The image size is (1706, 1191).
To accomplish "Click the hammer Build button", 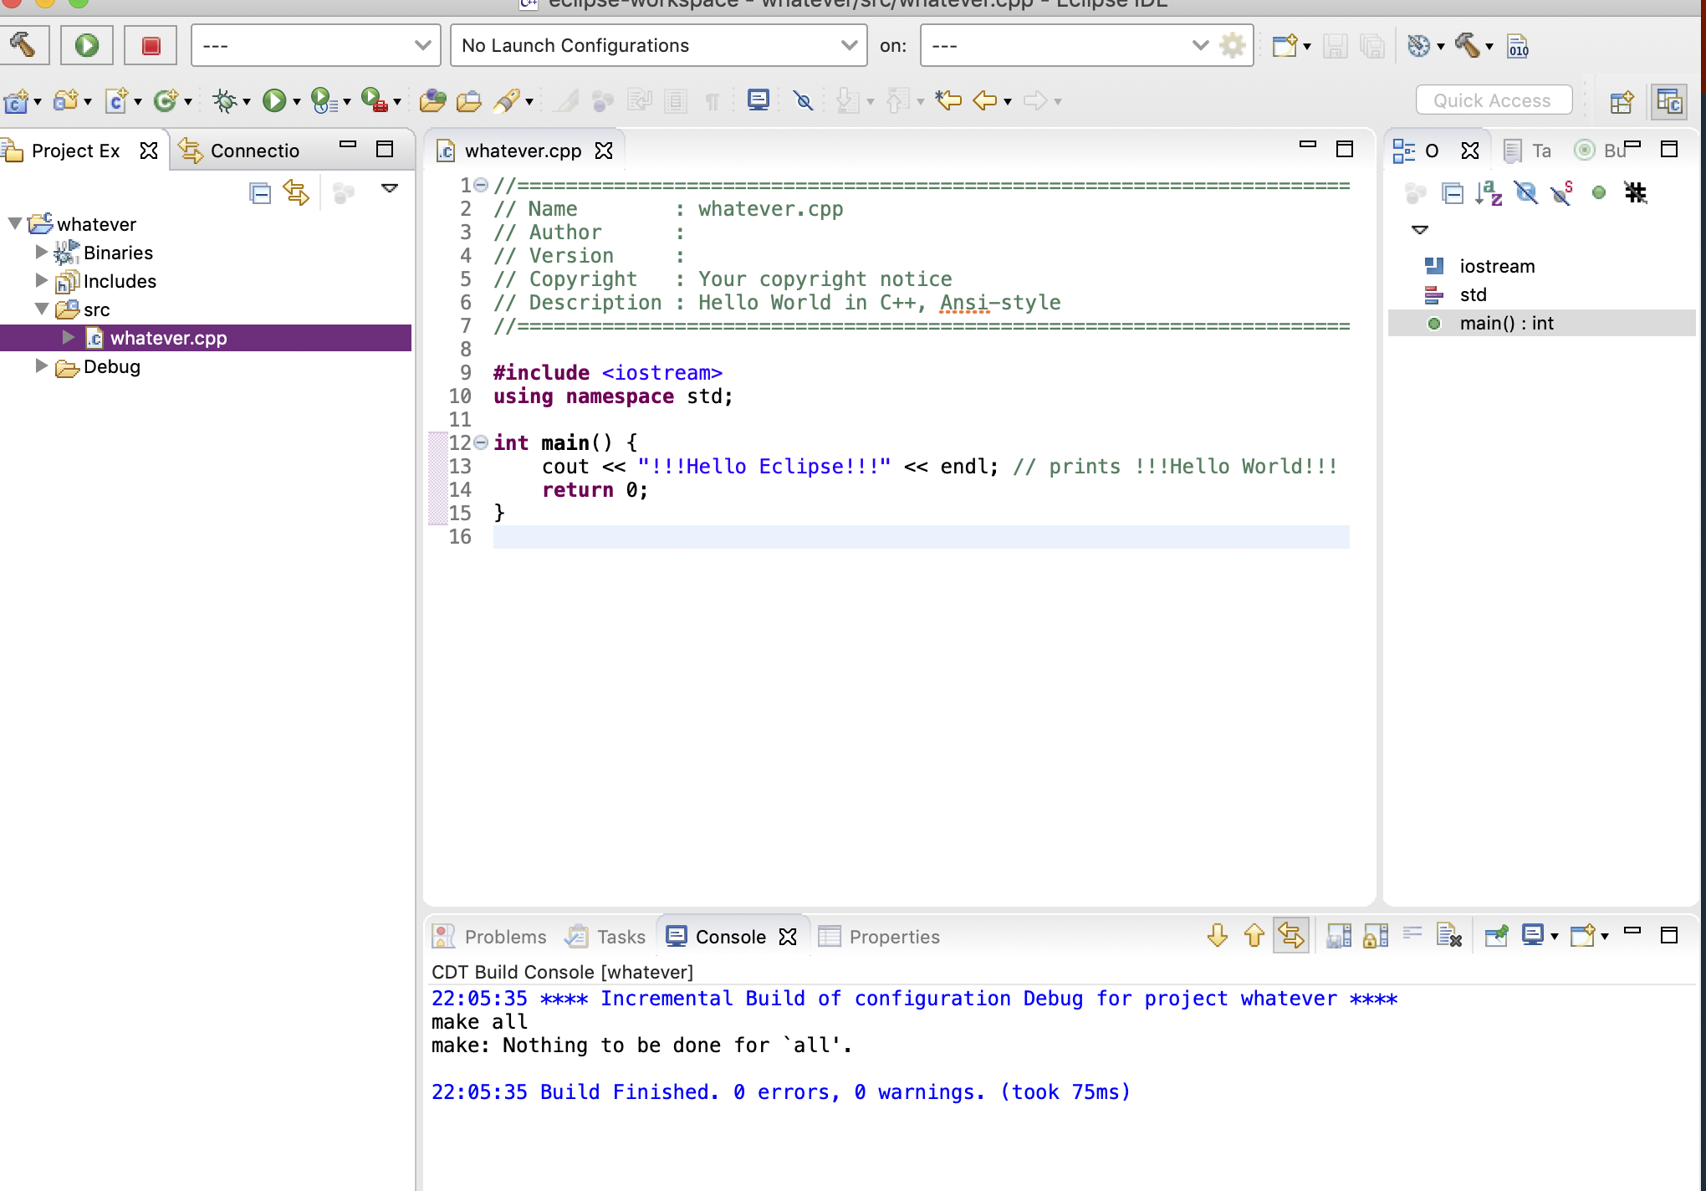I will click(x=23, y=45).
